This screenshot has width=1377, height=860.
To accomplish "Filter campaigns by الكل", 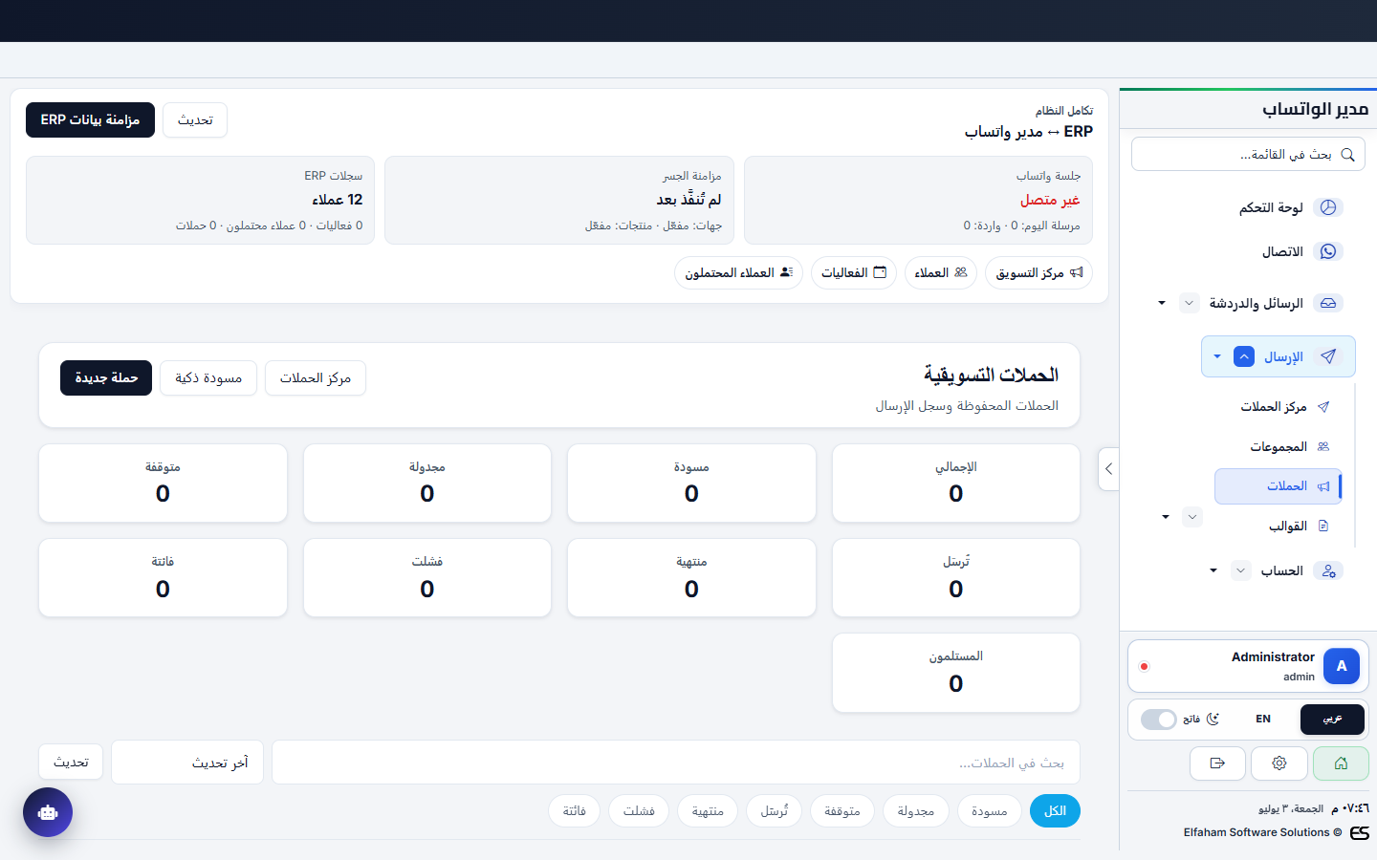I will [1055, 811].
